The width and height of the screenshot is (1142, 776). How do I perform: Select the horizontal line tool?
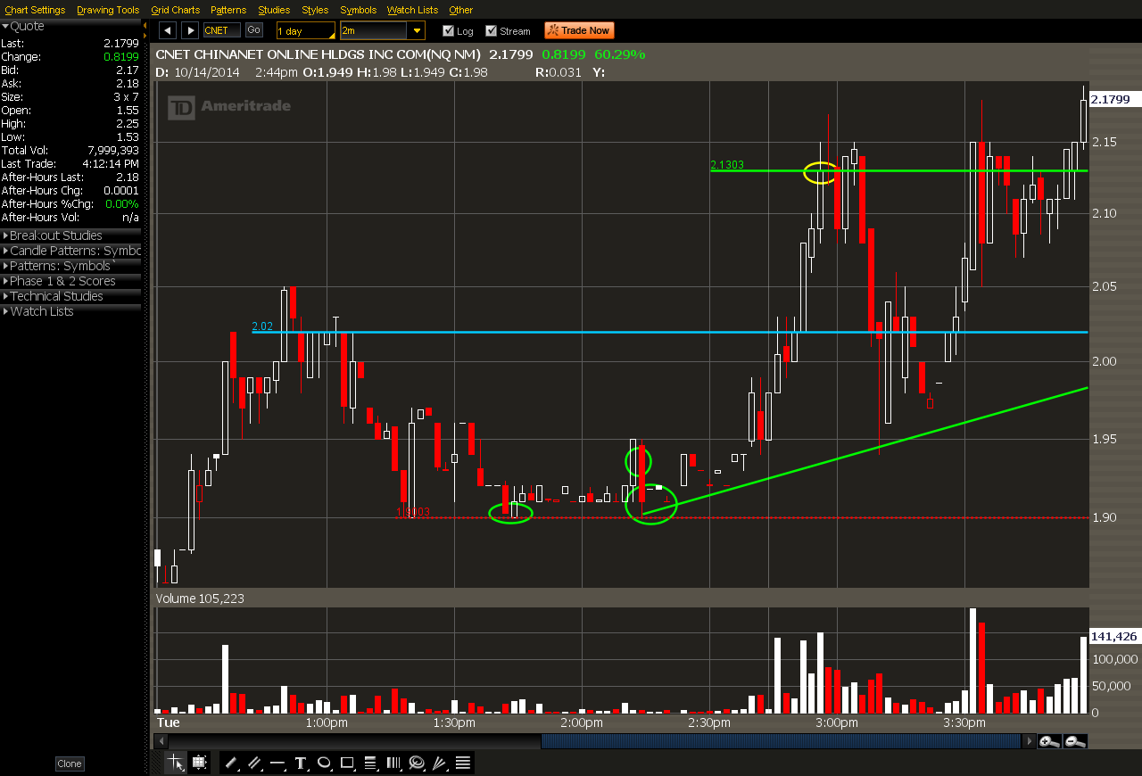click(x=277, y=763)
